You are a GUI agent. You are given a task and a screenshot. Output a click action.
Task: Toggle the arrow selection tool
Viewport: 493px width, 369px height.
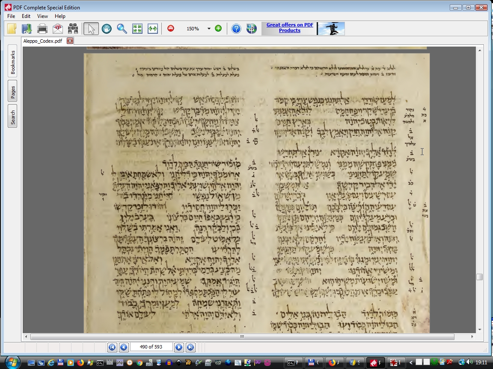[91, 29]
